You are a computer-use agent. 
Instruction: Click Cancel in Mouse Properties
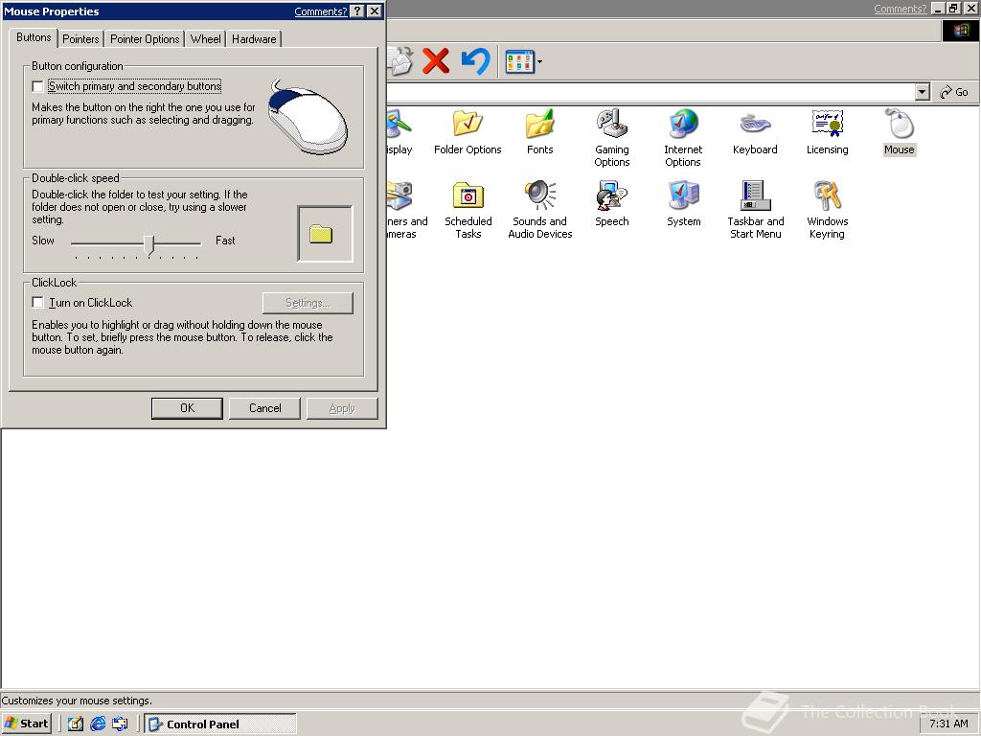click(x=264, y=408)
